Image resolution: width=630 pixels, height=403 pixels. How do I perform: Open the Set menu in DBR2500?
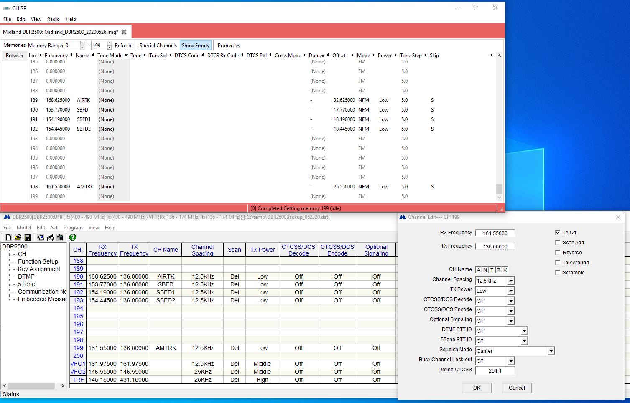54,228
